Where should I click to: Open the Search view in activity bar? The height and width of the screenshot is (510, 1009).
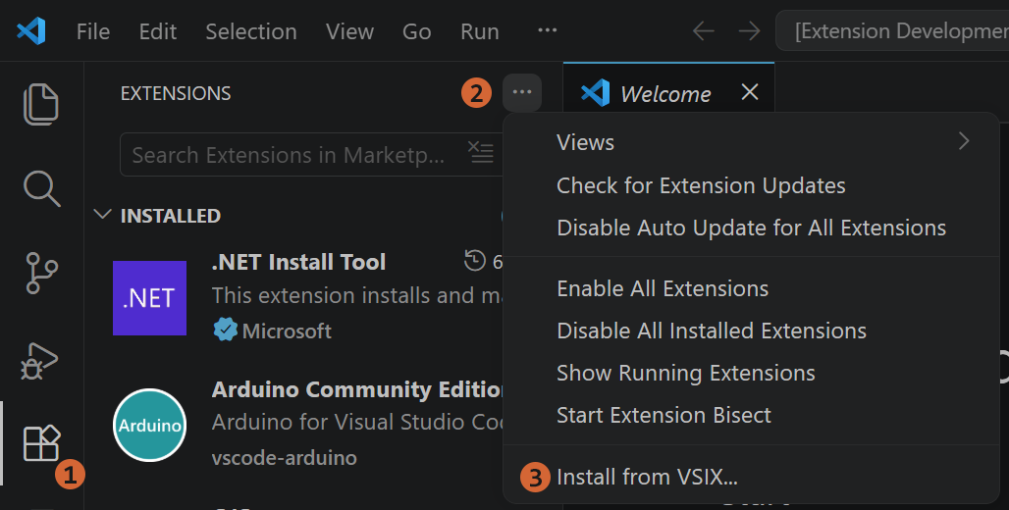pos(41,188)
